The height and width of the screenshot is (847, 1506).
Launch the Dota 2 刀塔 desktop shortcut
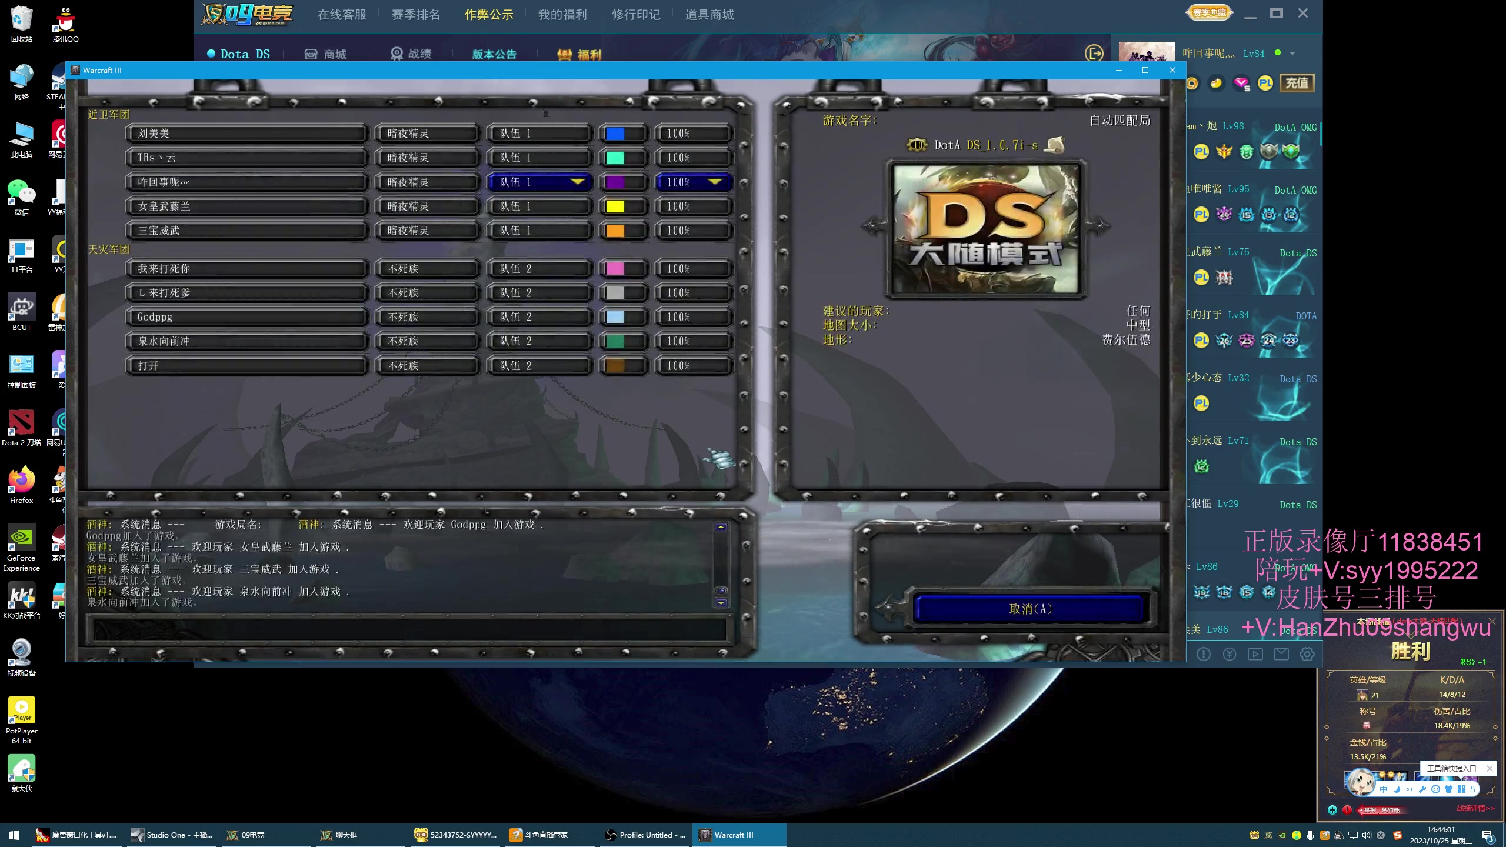pyautogui.click(x=21, y=428)
